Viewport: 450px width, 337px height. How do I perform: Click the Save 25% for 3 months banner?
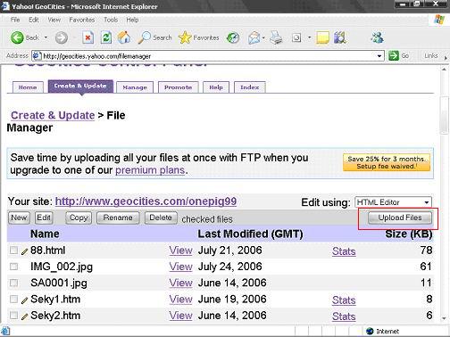387,162
